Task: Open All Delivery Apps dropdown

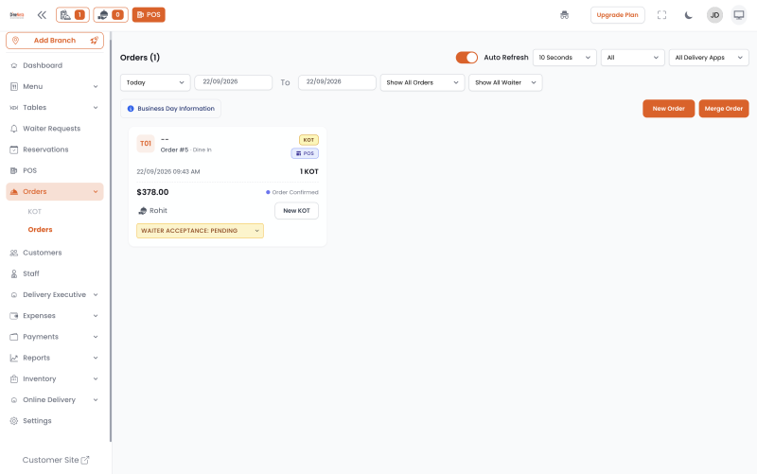Action: [x=709, y=58]
